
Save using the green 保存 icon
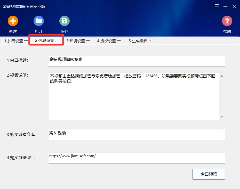click(x=65, y=21)
